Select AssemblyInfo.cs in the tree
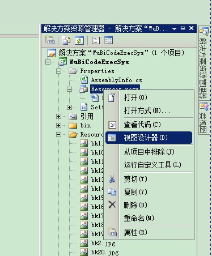The image size is (212, 256). tap(116, 80)
